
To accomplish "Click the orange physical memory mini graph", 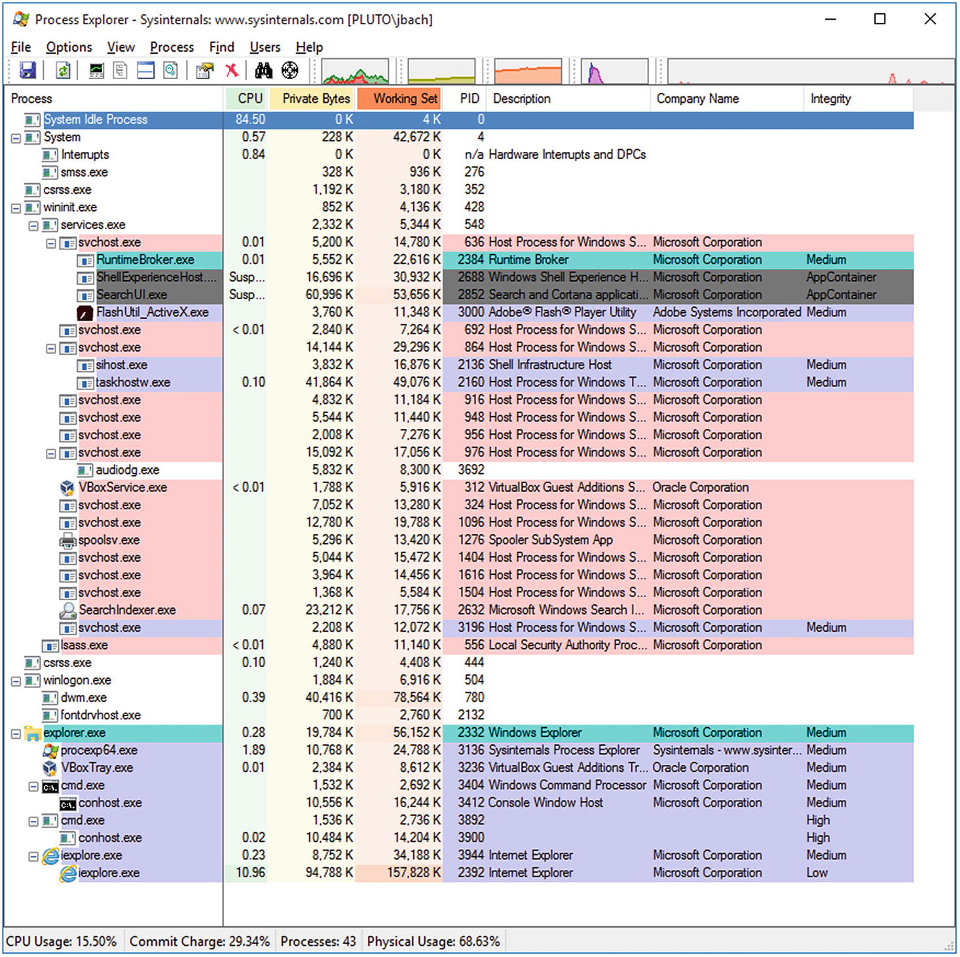I will [528, 71].
